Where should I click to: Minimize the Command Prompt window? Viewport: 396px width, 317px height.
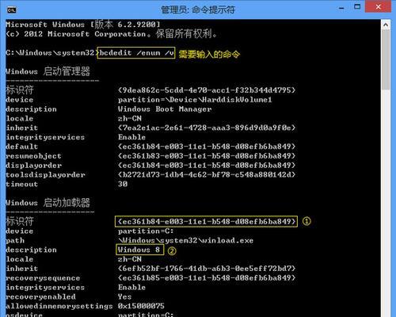(x=341, y=9)
